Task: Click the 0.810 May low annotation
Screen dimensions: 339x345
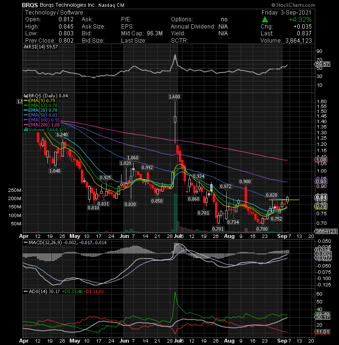Action: (93, 208)
